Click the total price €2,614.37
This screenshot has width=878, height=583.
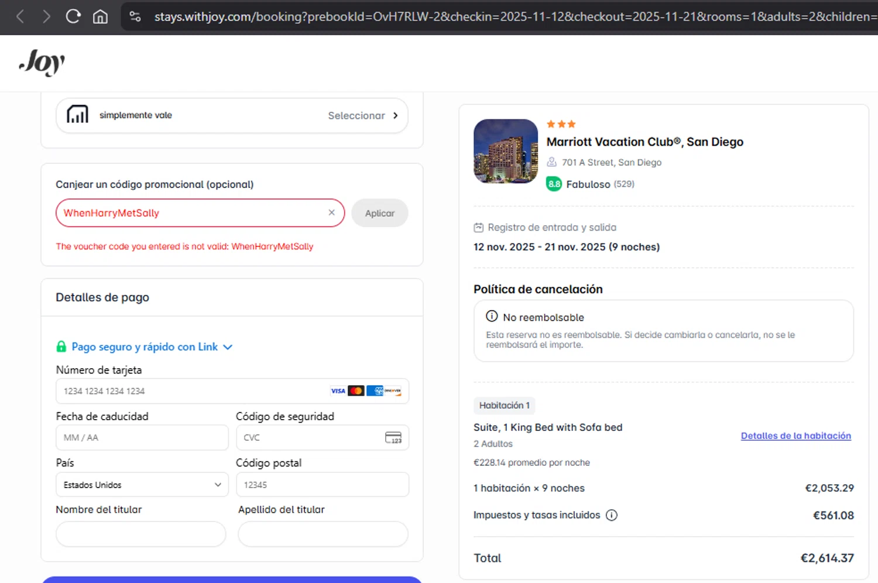pos(827,558)
